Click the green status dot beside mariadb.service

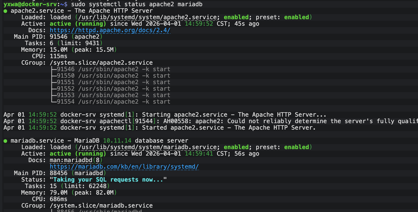coord(5,141)
